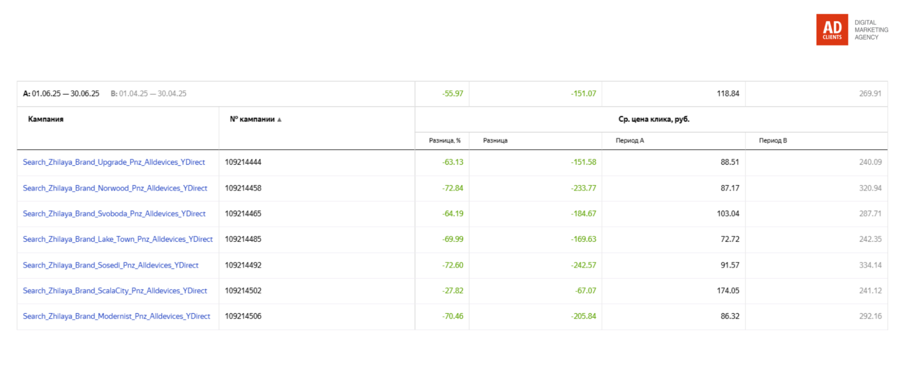Open Search_Zhilaya_Brand_ScalaCity campaign link
The height and width of the screenshot is (381, 906).
[115, 291]
